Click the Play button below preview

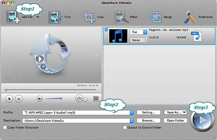tap(9, 99)
